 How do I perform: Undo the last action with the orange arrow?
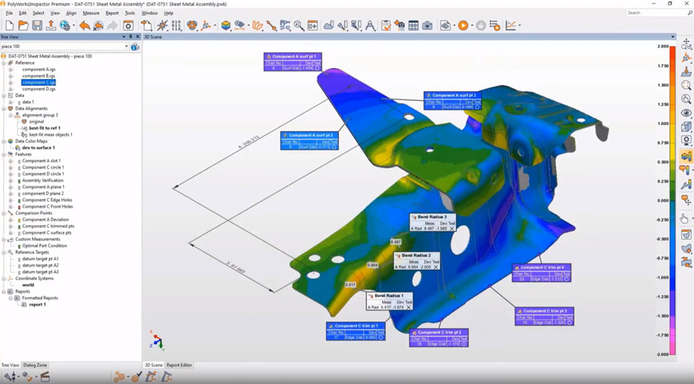coord(85,26)
